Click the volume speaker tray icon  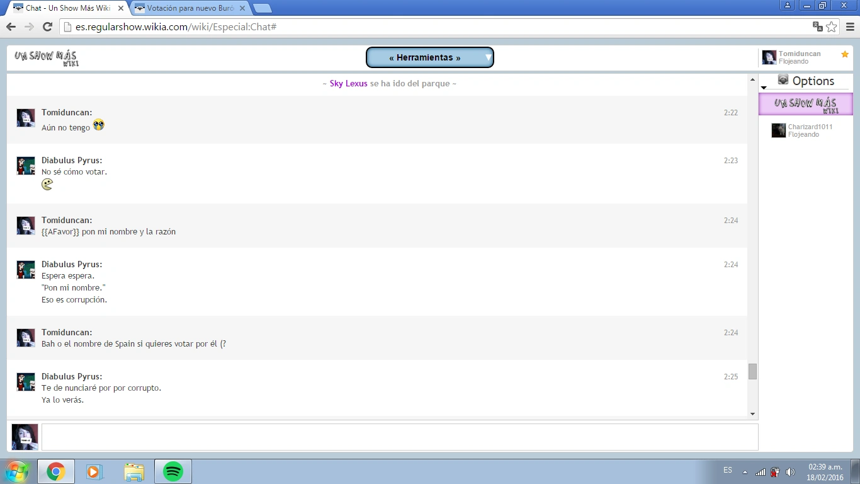790,472
